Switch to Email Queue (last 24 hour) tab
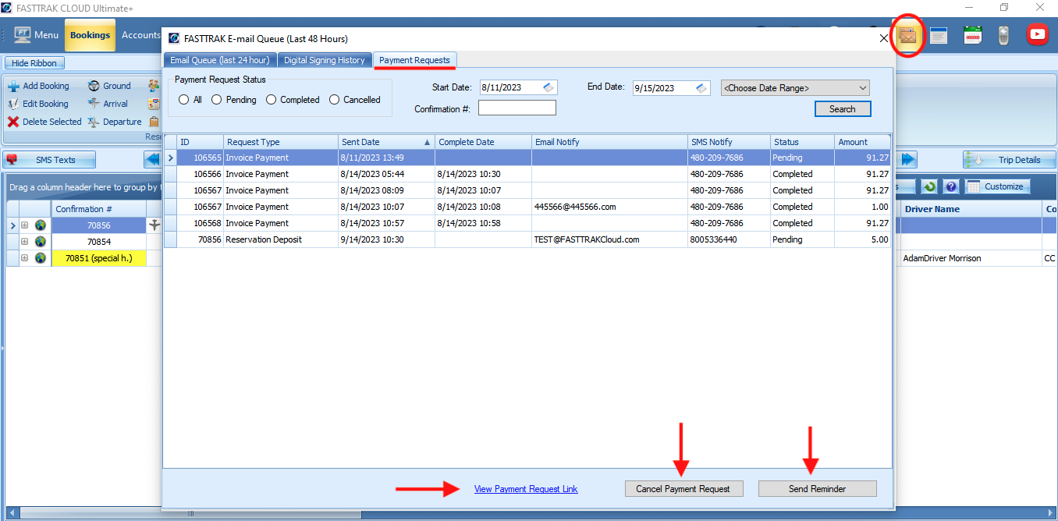Screen dimensions: 1058x521 pyautogui.click(x=220, y=60)
